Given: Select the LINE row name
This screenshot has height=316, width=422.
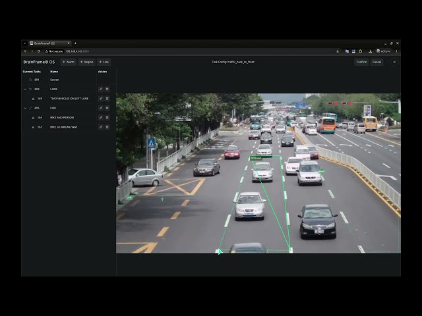Looking at the screenshot, I should pyautogui.click(x=53, y=108).
